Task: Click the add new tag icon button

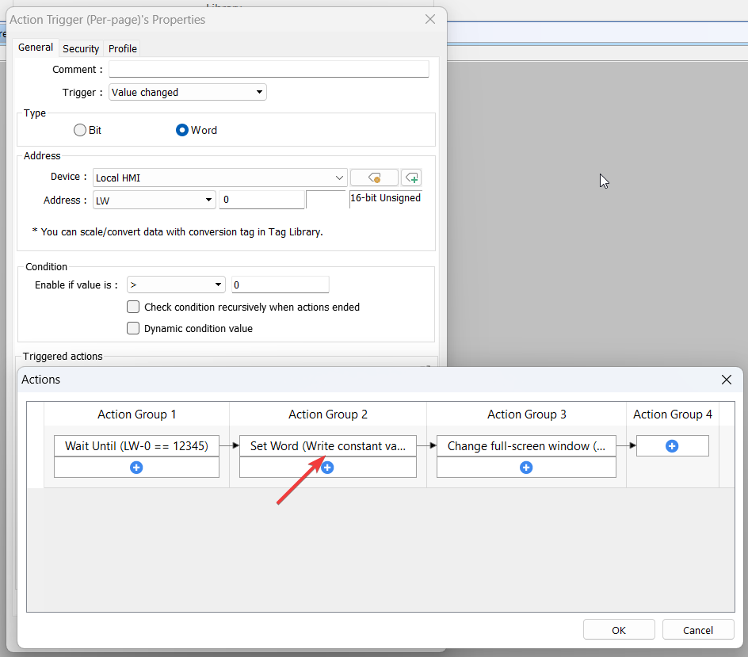Action: click(x=411, y=178)
